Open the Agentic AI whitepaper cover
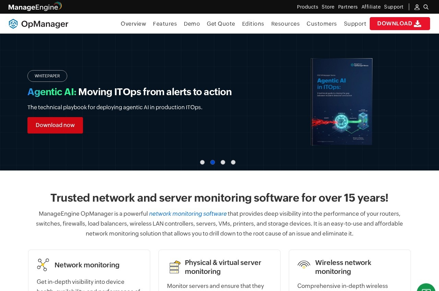This screenshot has height=291, width=439. [x=342, y=102]
